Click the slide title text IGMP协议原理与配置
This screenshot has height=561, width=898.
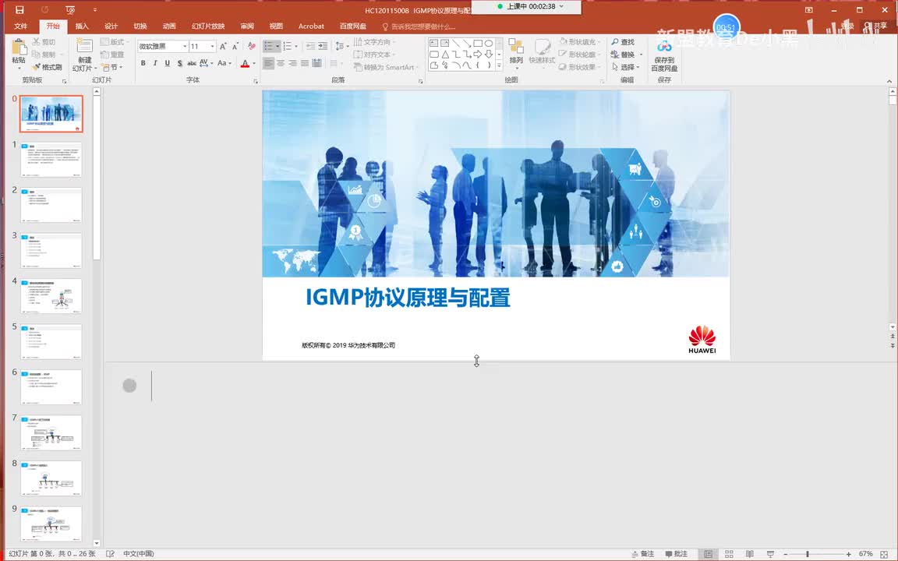408,297
